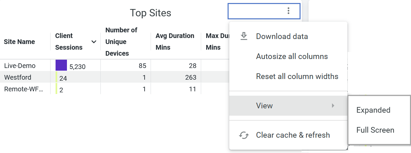Choose Autosize all columns
The width and height of the screenshot is (411, 153).
[292, 56]
